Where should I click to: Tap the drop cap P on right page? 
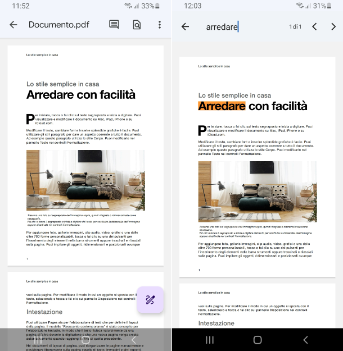[202, 130]
